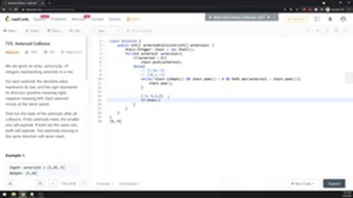Switch to the Solution tab
Screen dimensions: 353x198
click(x=33, y=31)
